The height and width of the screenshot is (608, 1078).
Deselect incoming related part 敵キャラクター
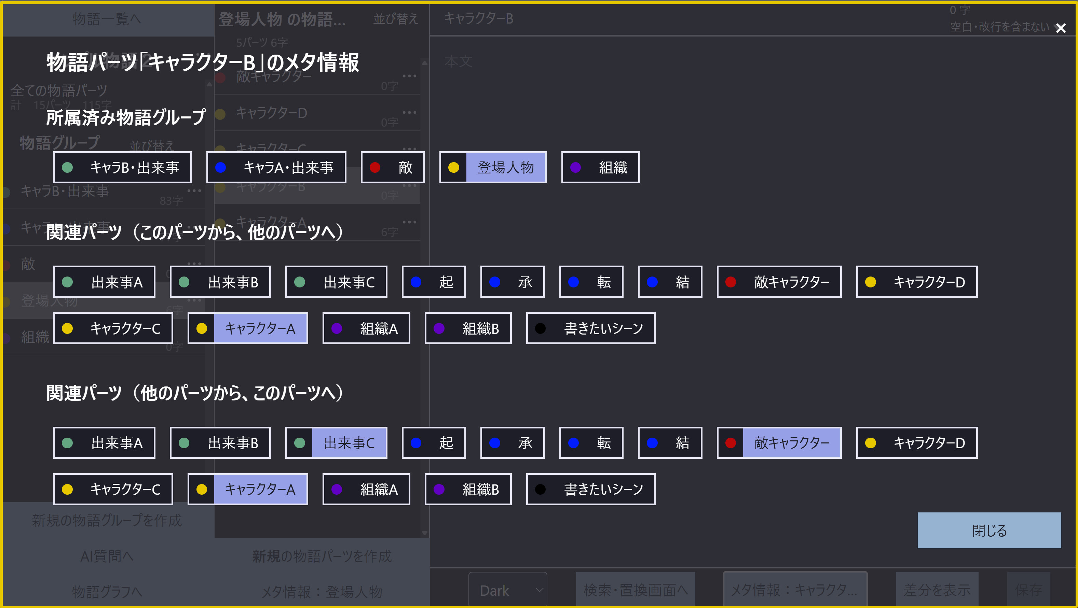(779, 443)
